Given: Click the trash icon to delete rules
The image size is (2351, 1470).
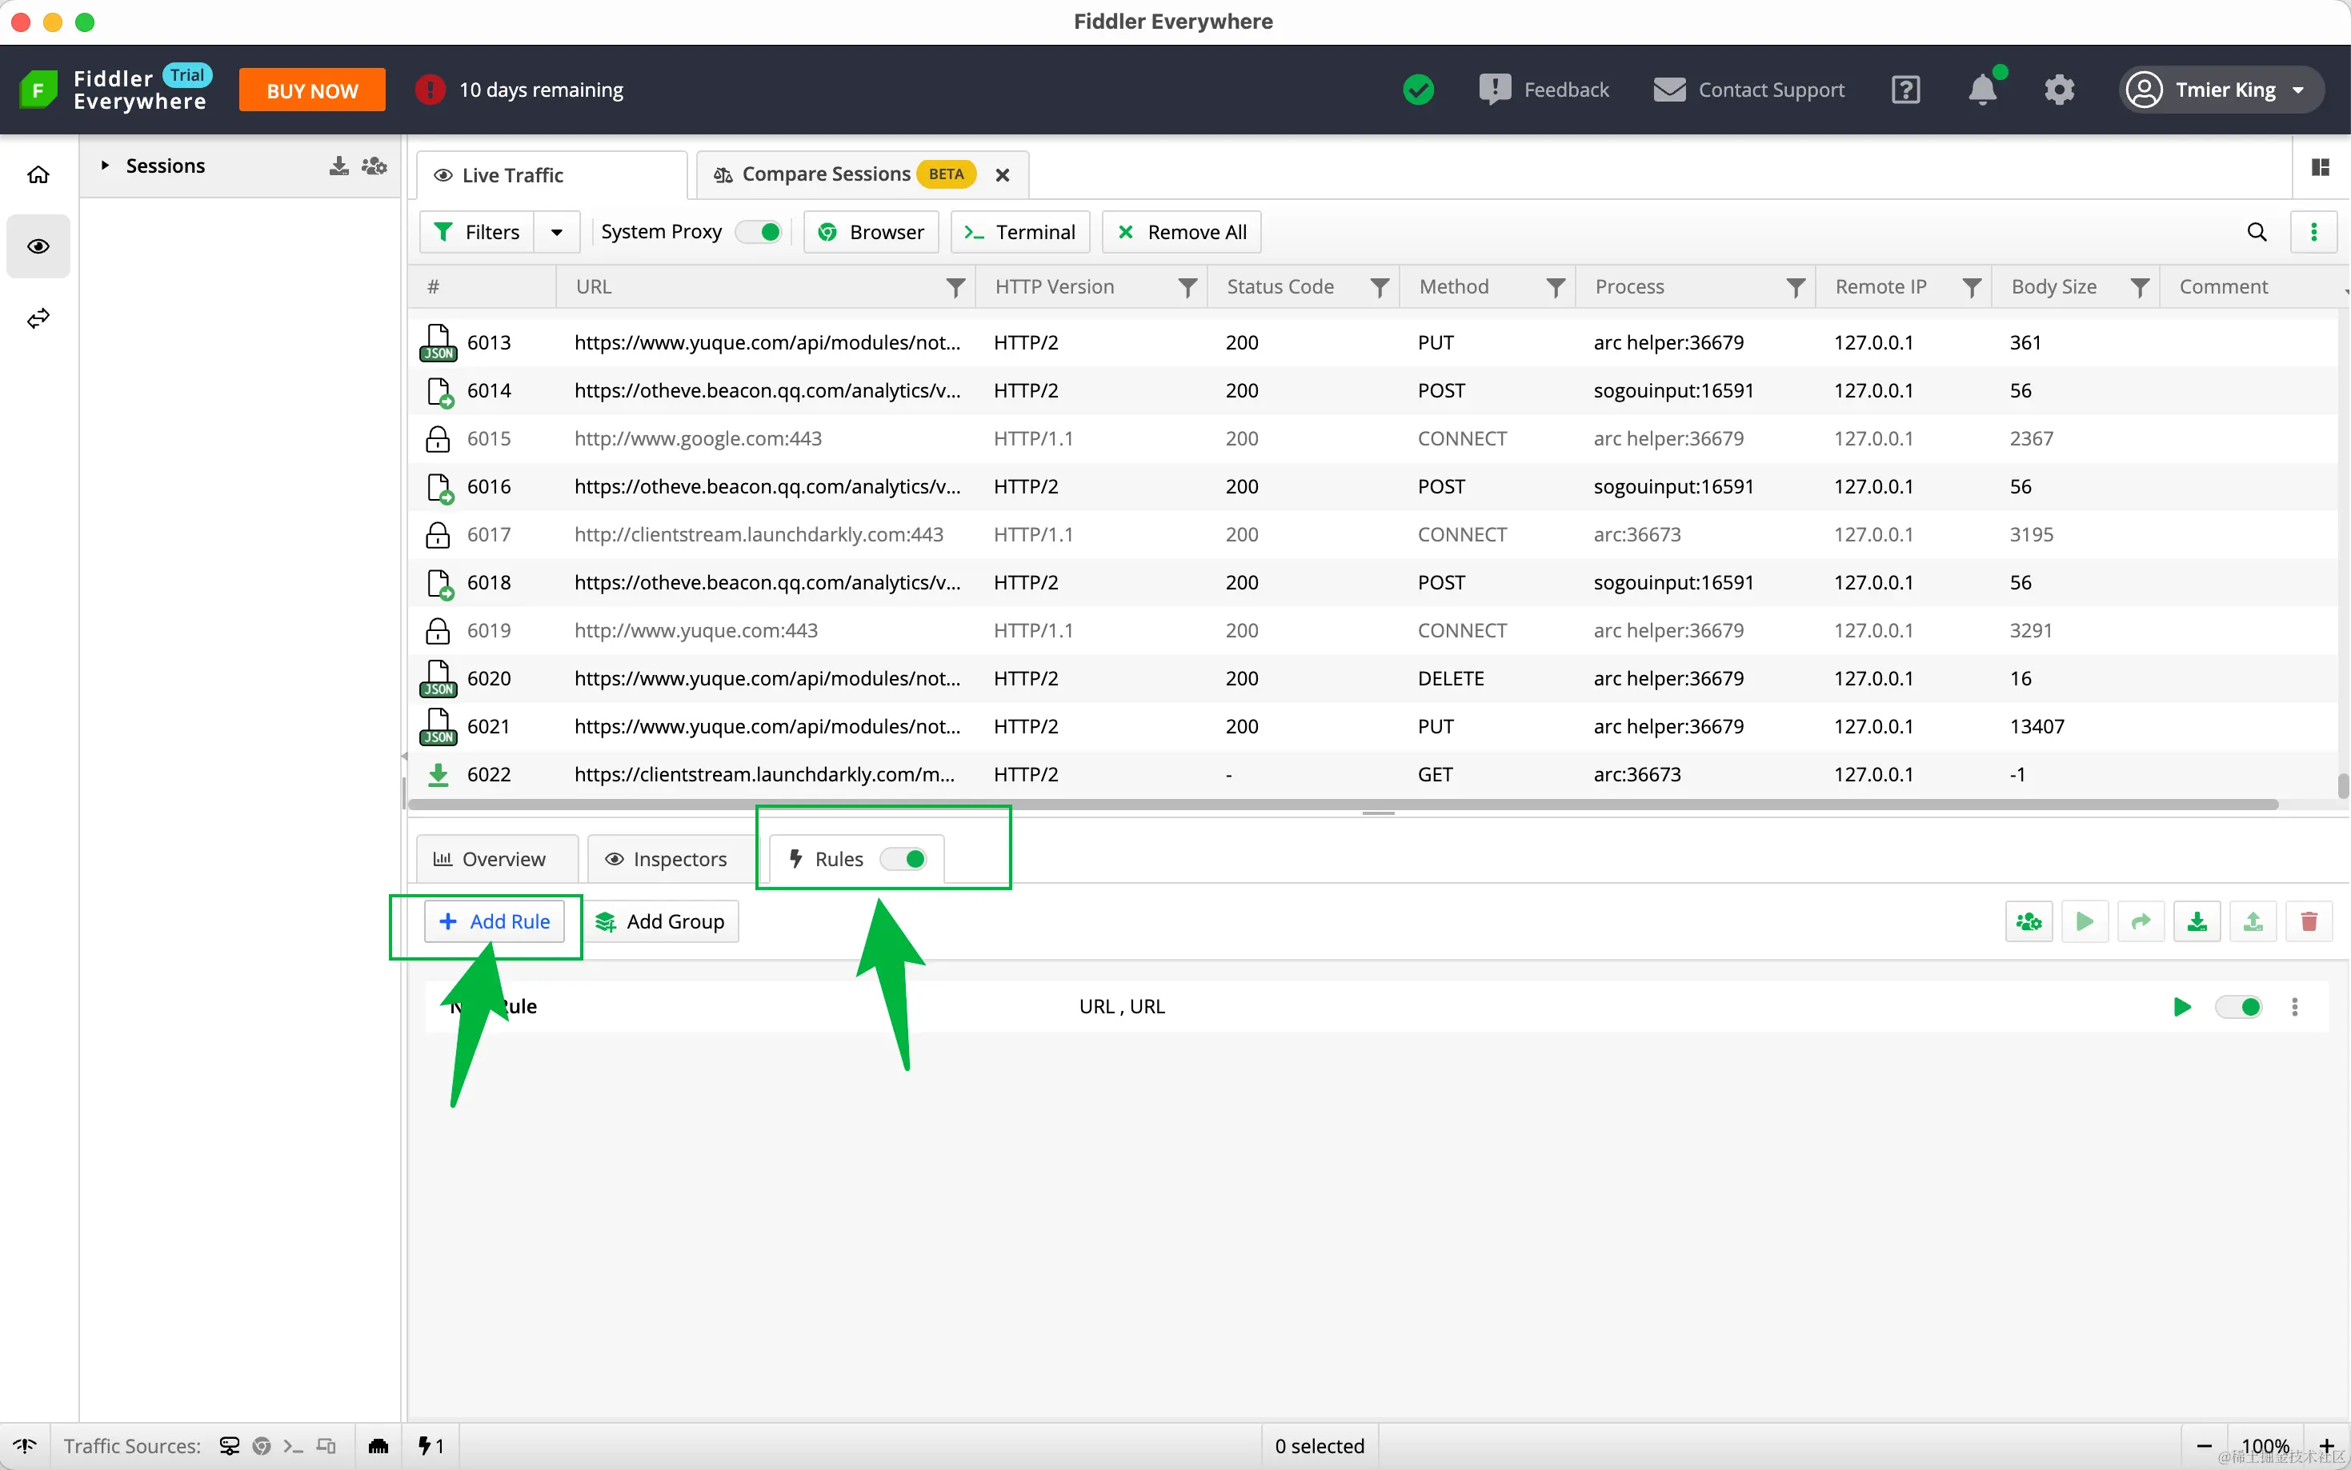Looking at the screenshot, I should [2309, 921].
